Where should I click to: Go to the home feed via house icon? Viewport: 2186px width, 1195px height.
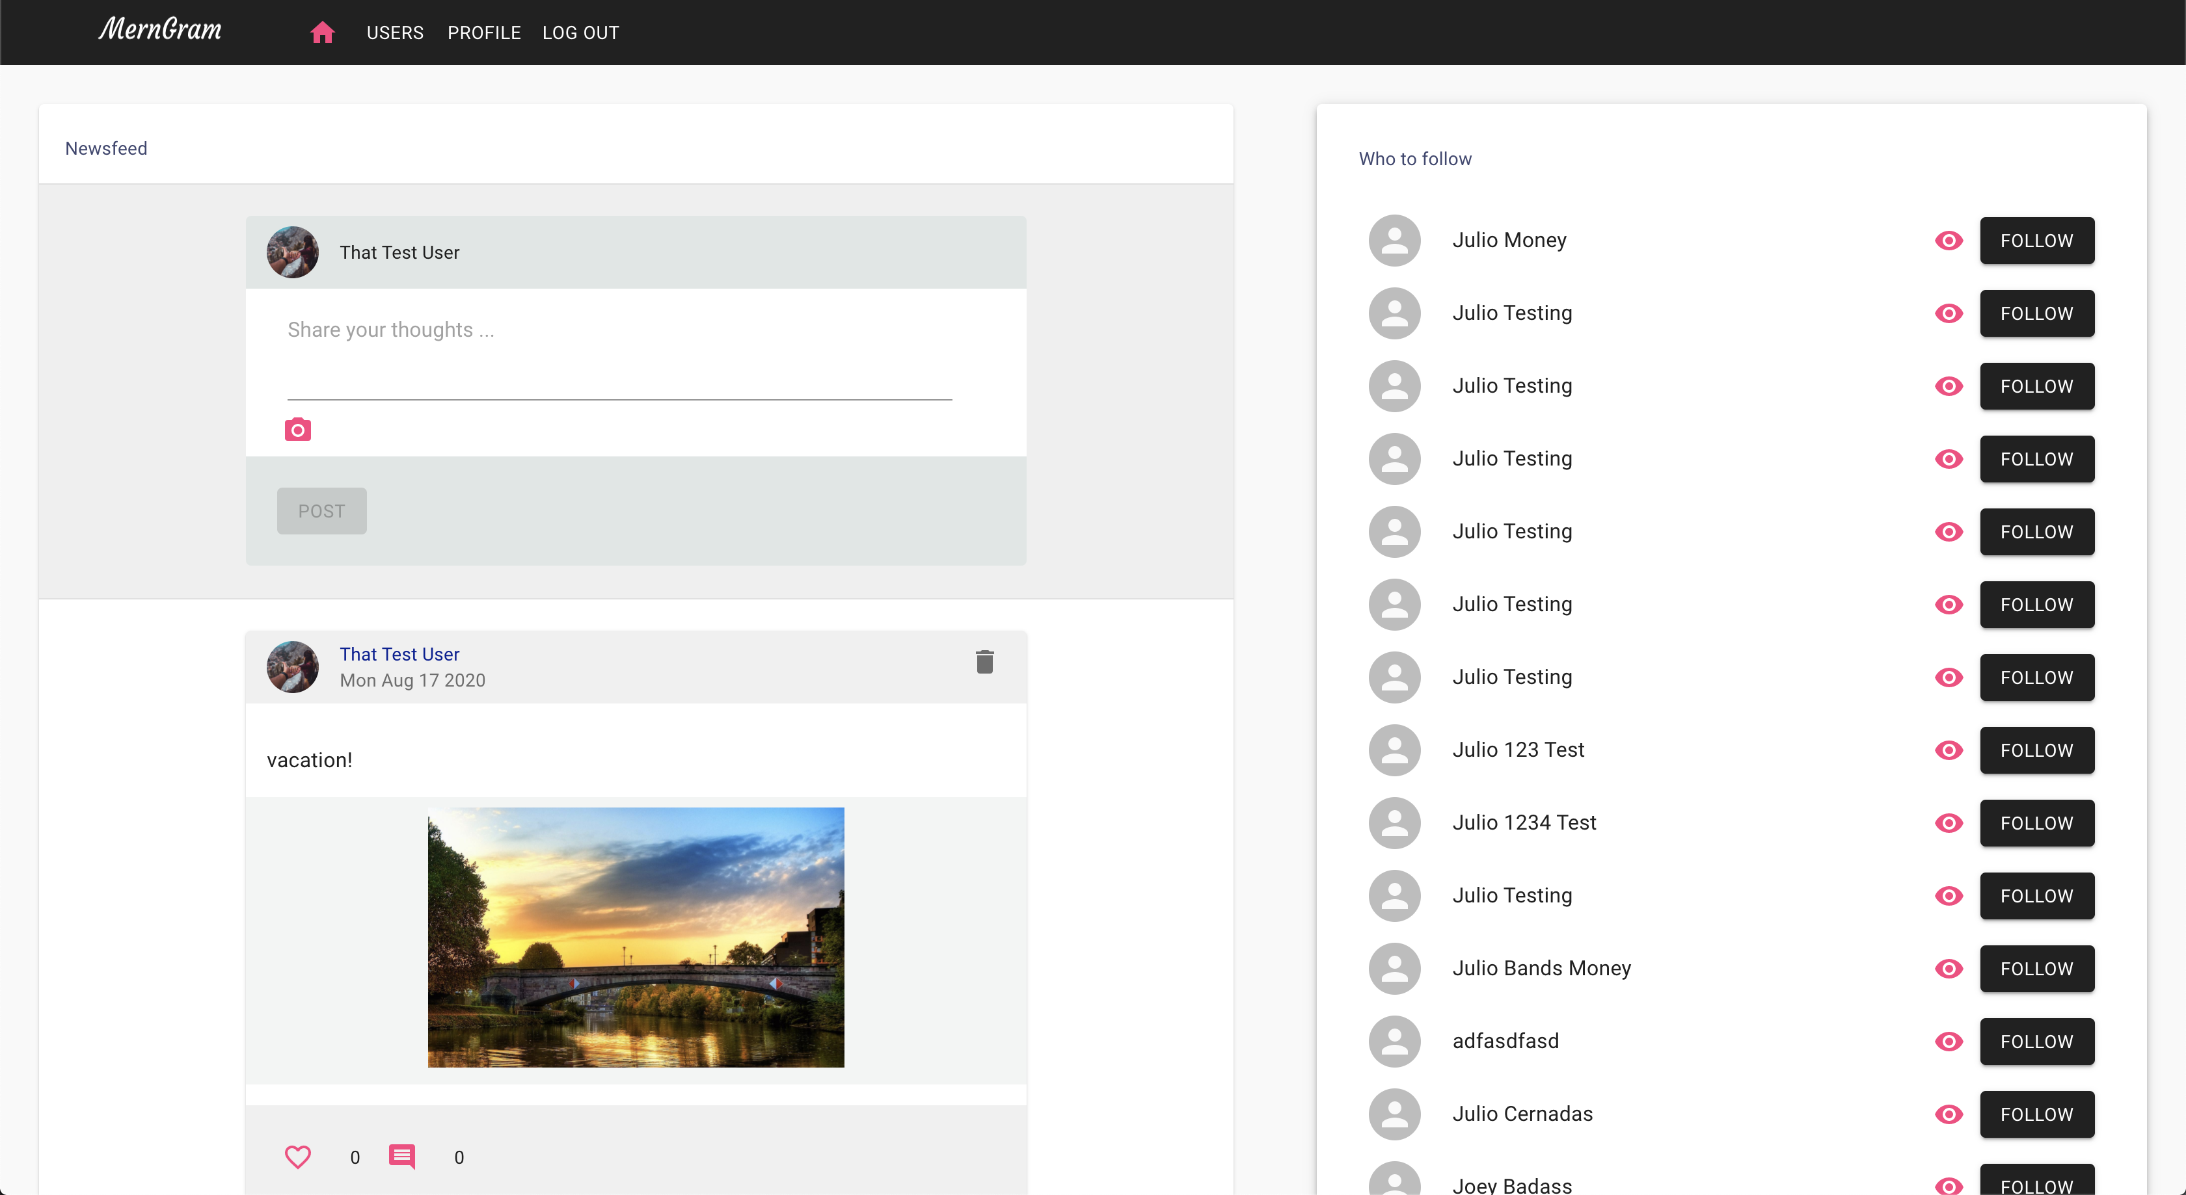tap(323, 33)
